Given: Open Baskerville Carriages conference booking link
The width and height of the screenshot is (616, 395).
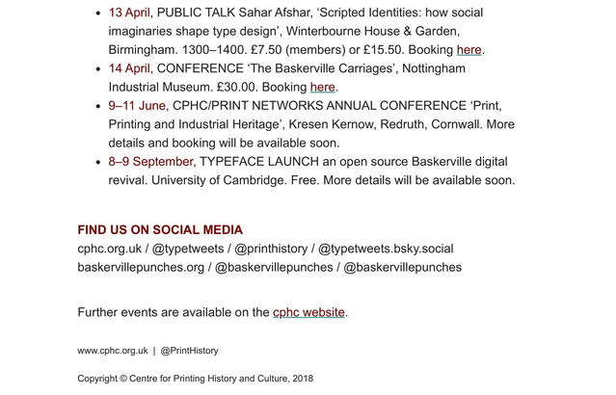Looking at the screenshot, I should tap(322, 88).
